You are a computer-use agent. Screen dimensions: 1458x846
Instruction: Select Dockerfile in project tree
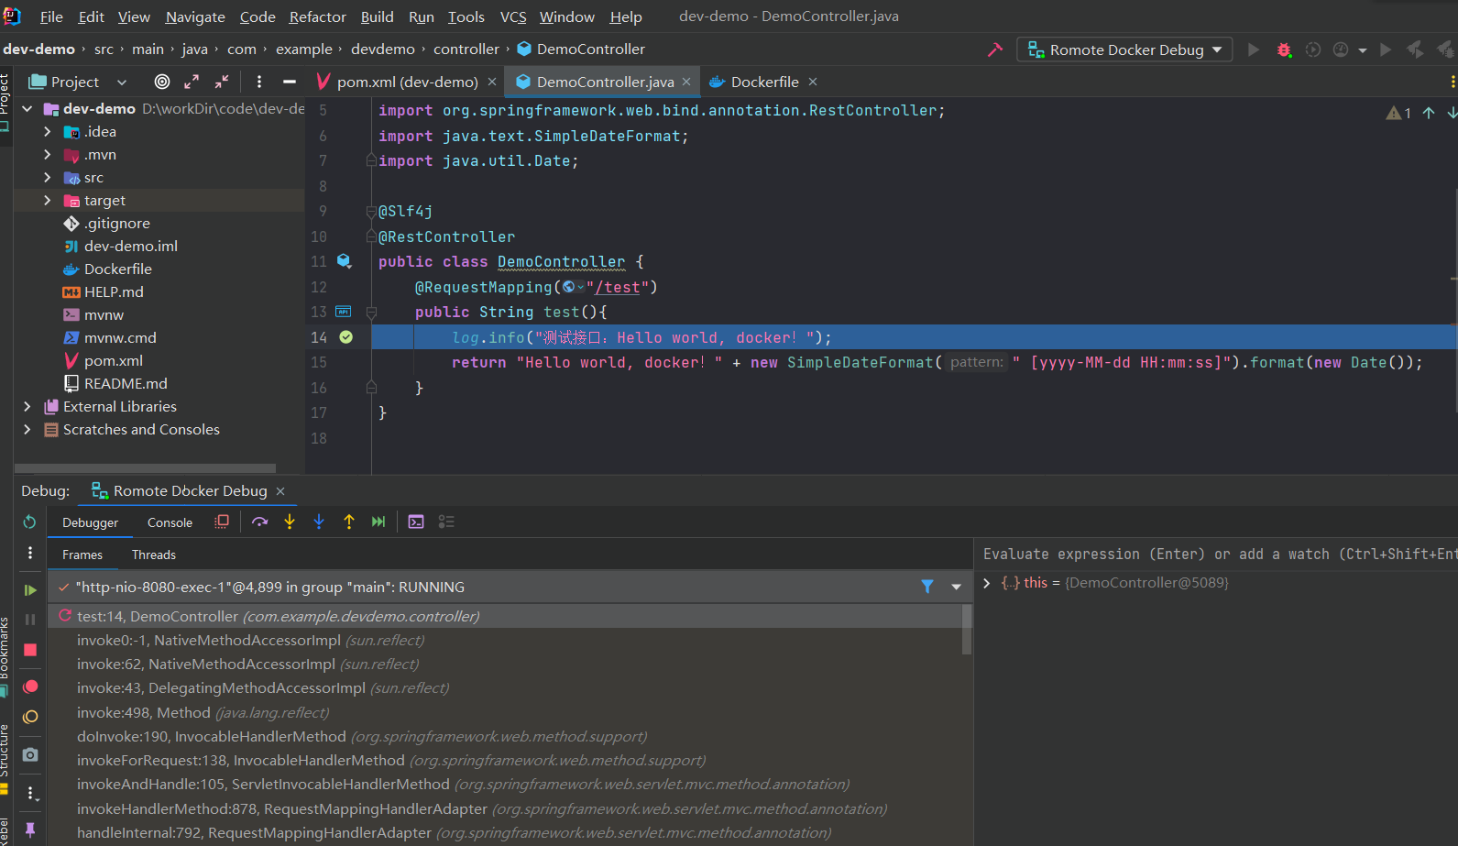coord(118,269)
